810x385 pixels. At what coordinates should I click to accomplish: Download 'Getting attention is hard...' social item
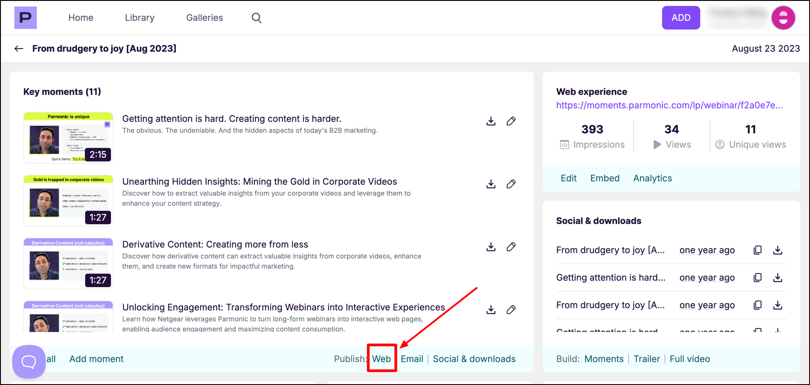[x=778, y=278]
